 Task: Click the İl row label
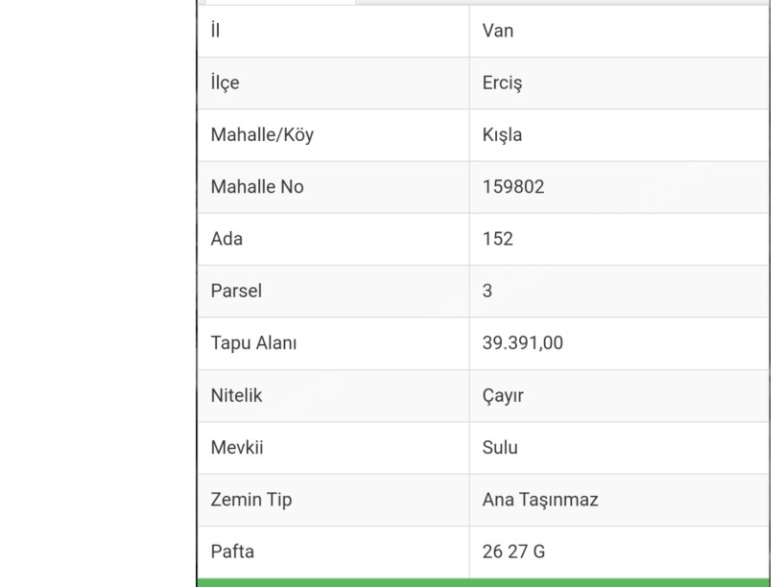coord(215,31)
